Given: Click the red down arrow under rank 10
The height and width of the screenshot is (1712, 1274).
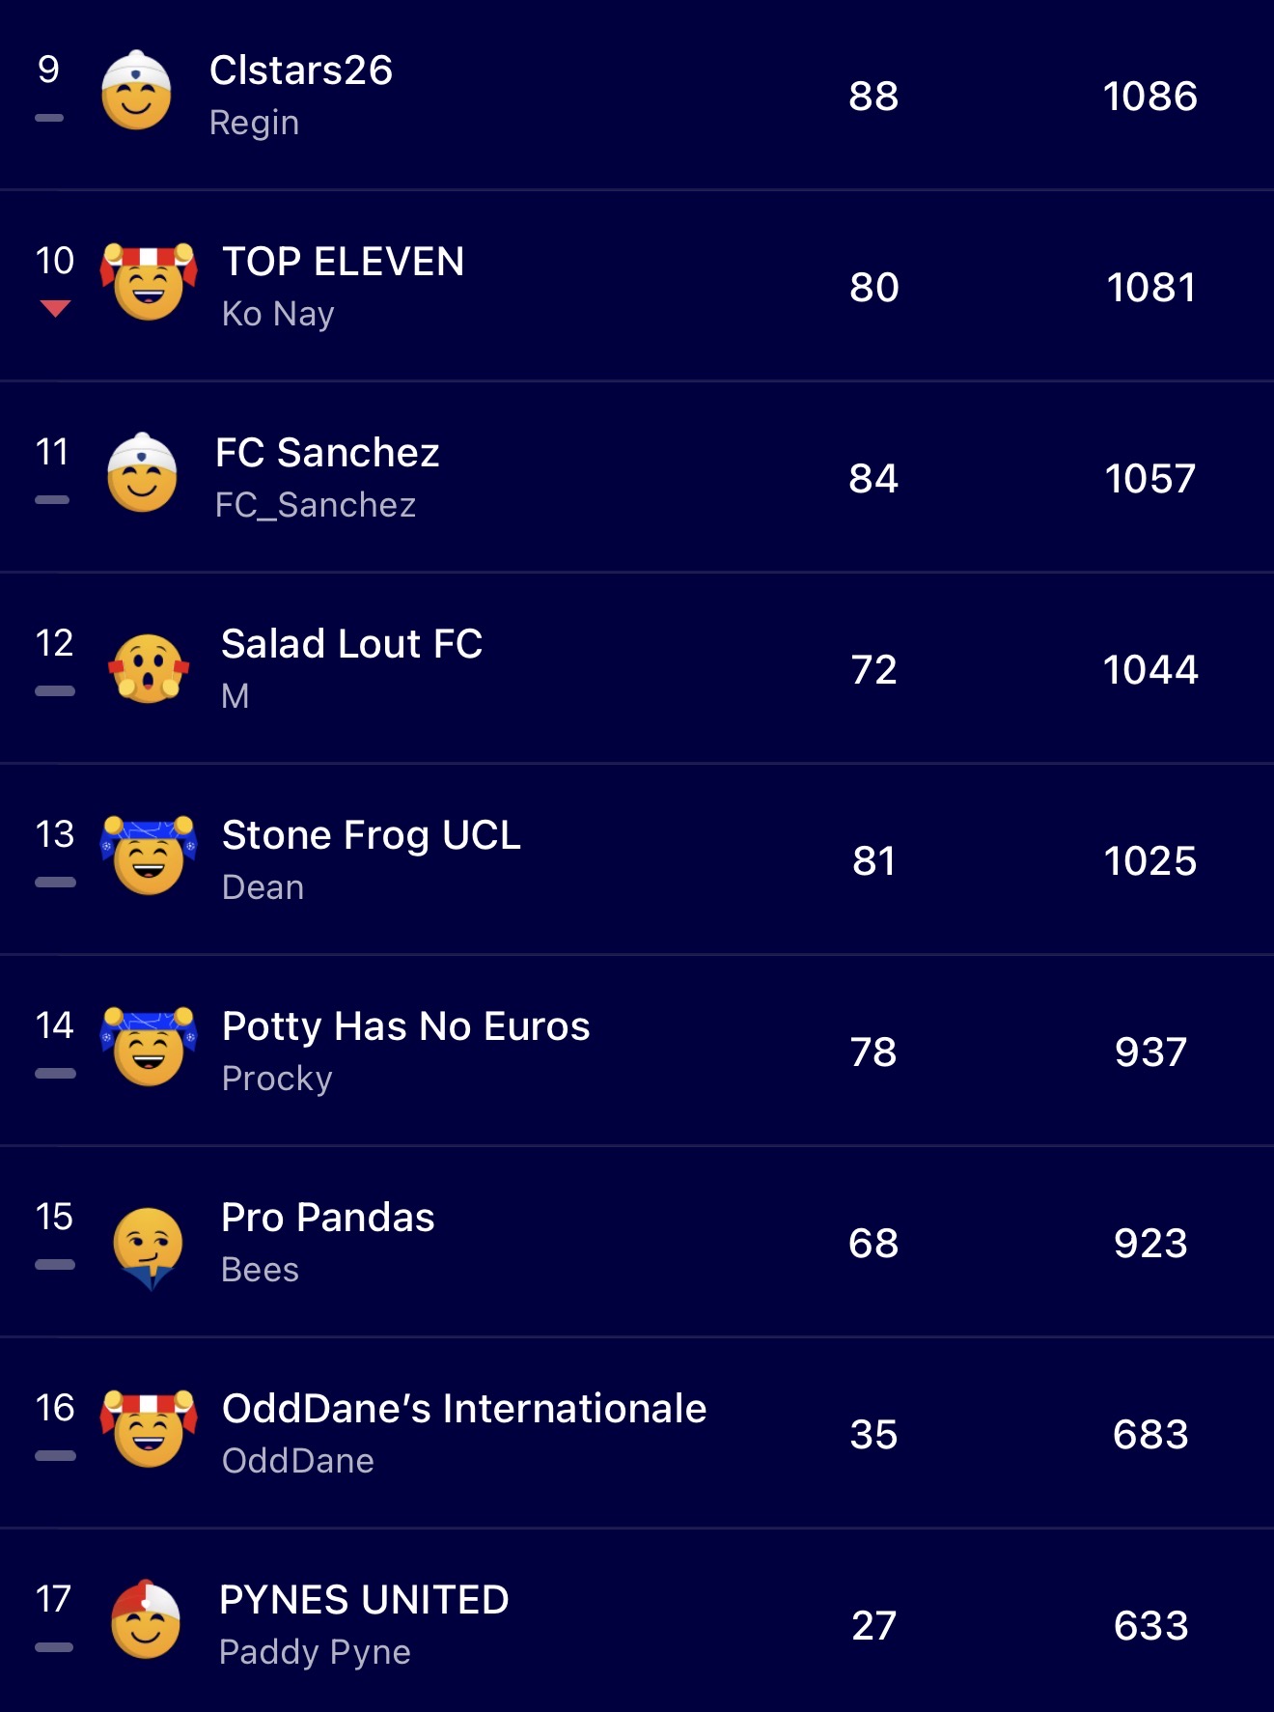Looking at the screenshot, I should pyautogui.click(x=55, y=308).
